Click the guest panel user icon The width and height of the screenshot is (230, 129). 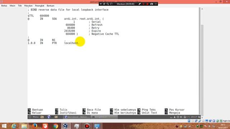[175, 117]
